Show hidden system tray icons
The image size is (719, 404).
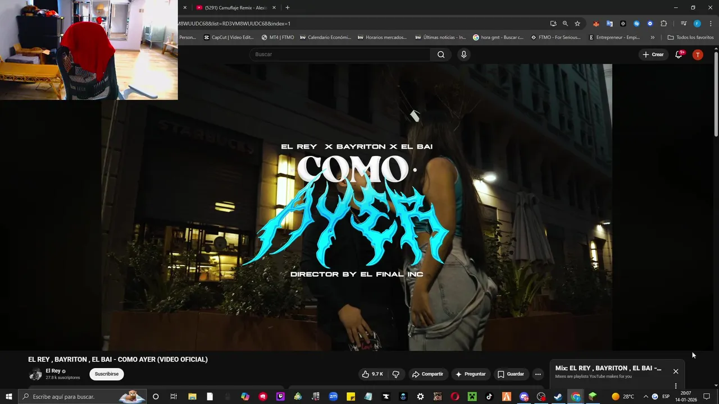[645, 397]
